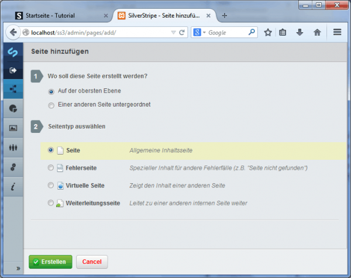
Task: Choose the Seite page type radio
Action: 51,150
